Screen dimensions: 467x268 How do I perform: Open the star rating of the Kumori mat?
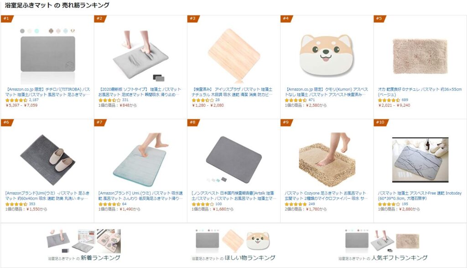296,100
